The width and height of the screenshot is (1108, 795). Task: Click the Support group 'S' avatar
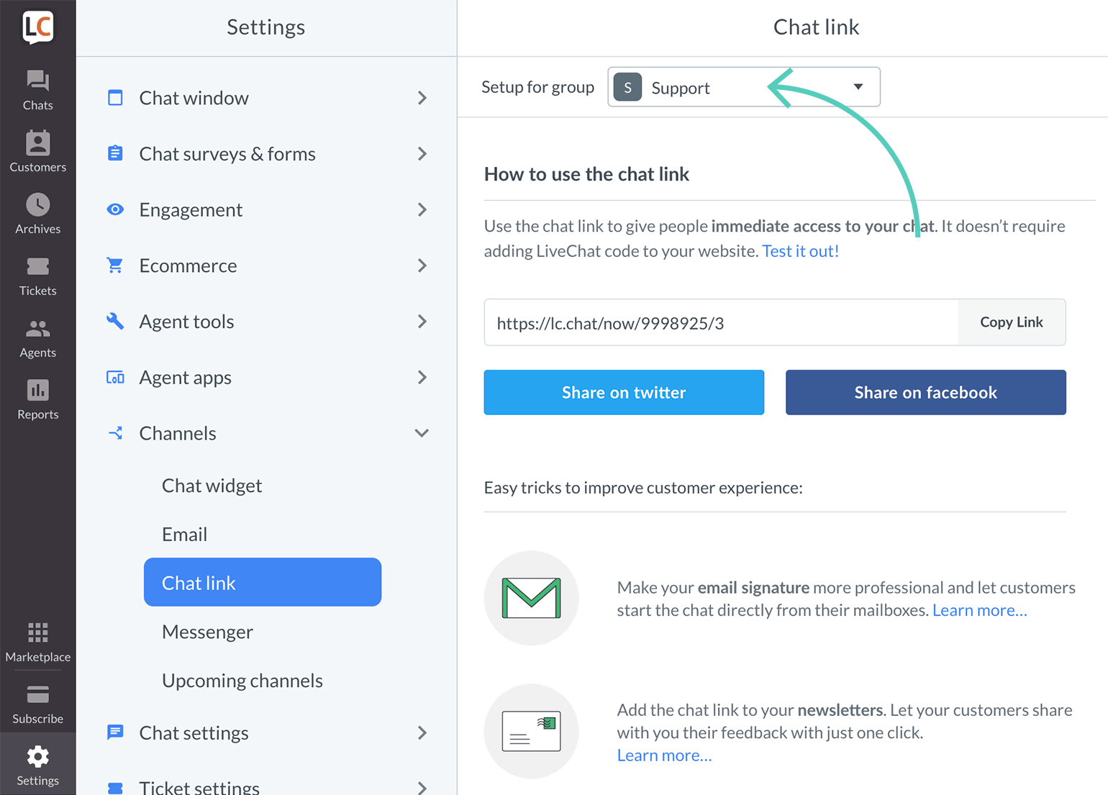(627, 87)
